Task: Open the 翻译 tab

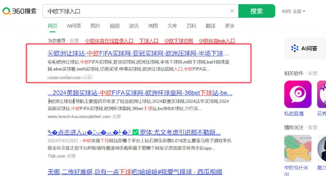Action: tap(210, 26)
